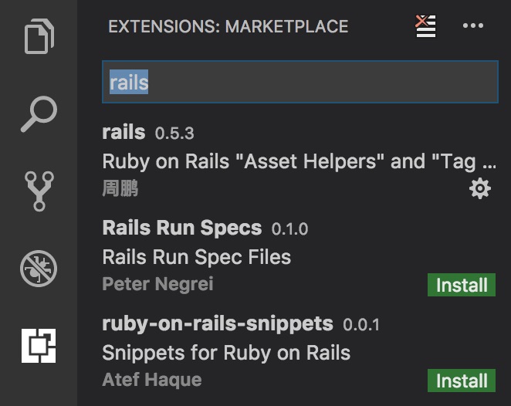Click the Snippets for Ruby on Rails description
The width and height of the screenshot is (511, 406).
coord(226,353)
